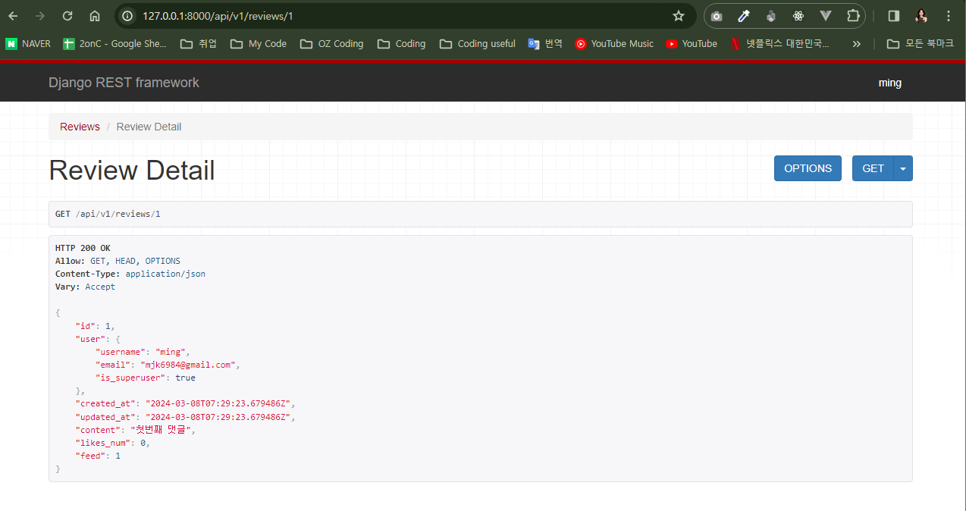Open the 취업 bookmark folder
966x511 pixels.
click(x=199, y=44)
